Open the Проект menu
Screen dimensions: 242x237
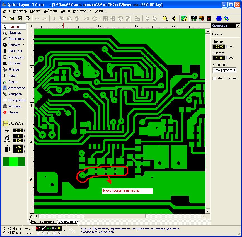click(x=35, y=11)
